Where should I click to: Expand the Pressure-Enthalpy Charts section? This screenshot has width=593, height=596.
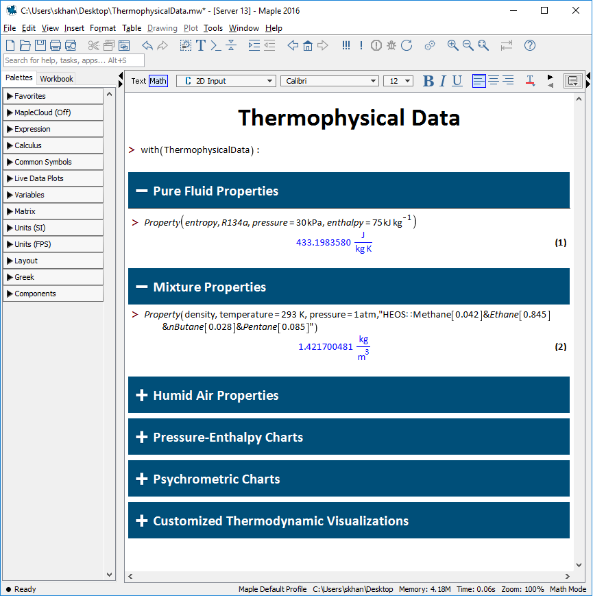[x=142, y=437]
